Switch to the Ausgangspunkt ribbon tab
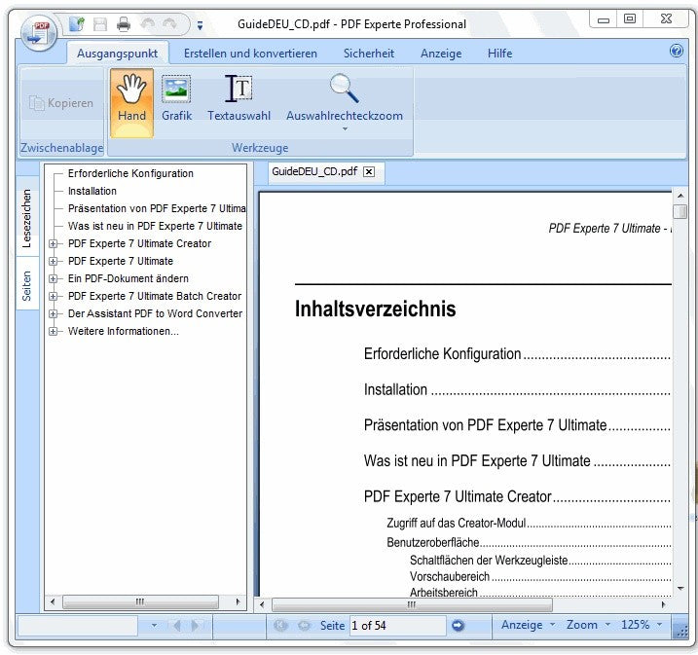Image resolution: width=698 pixels, height=655 pixels. [118, 54]
